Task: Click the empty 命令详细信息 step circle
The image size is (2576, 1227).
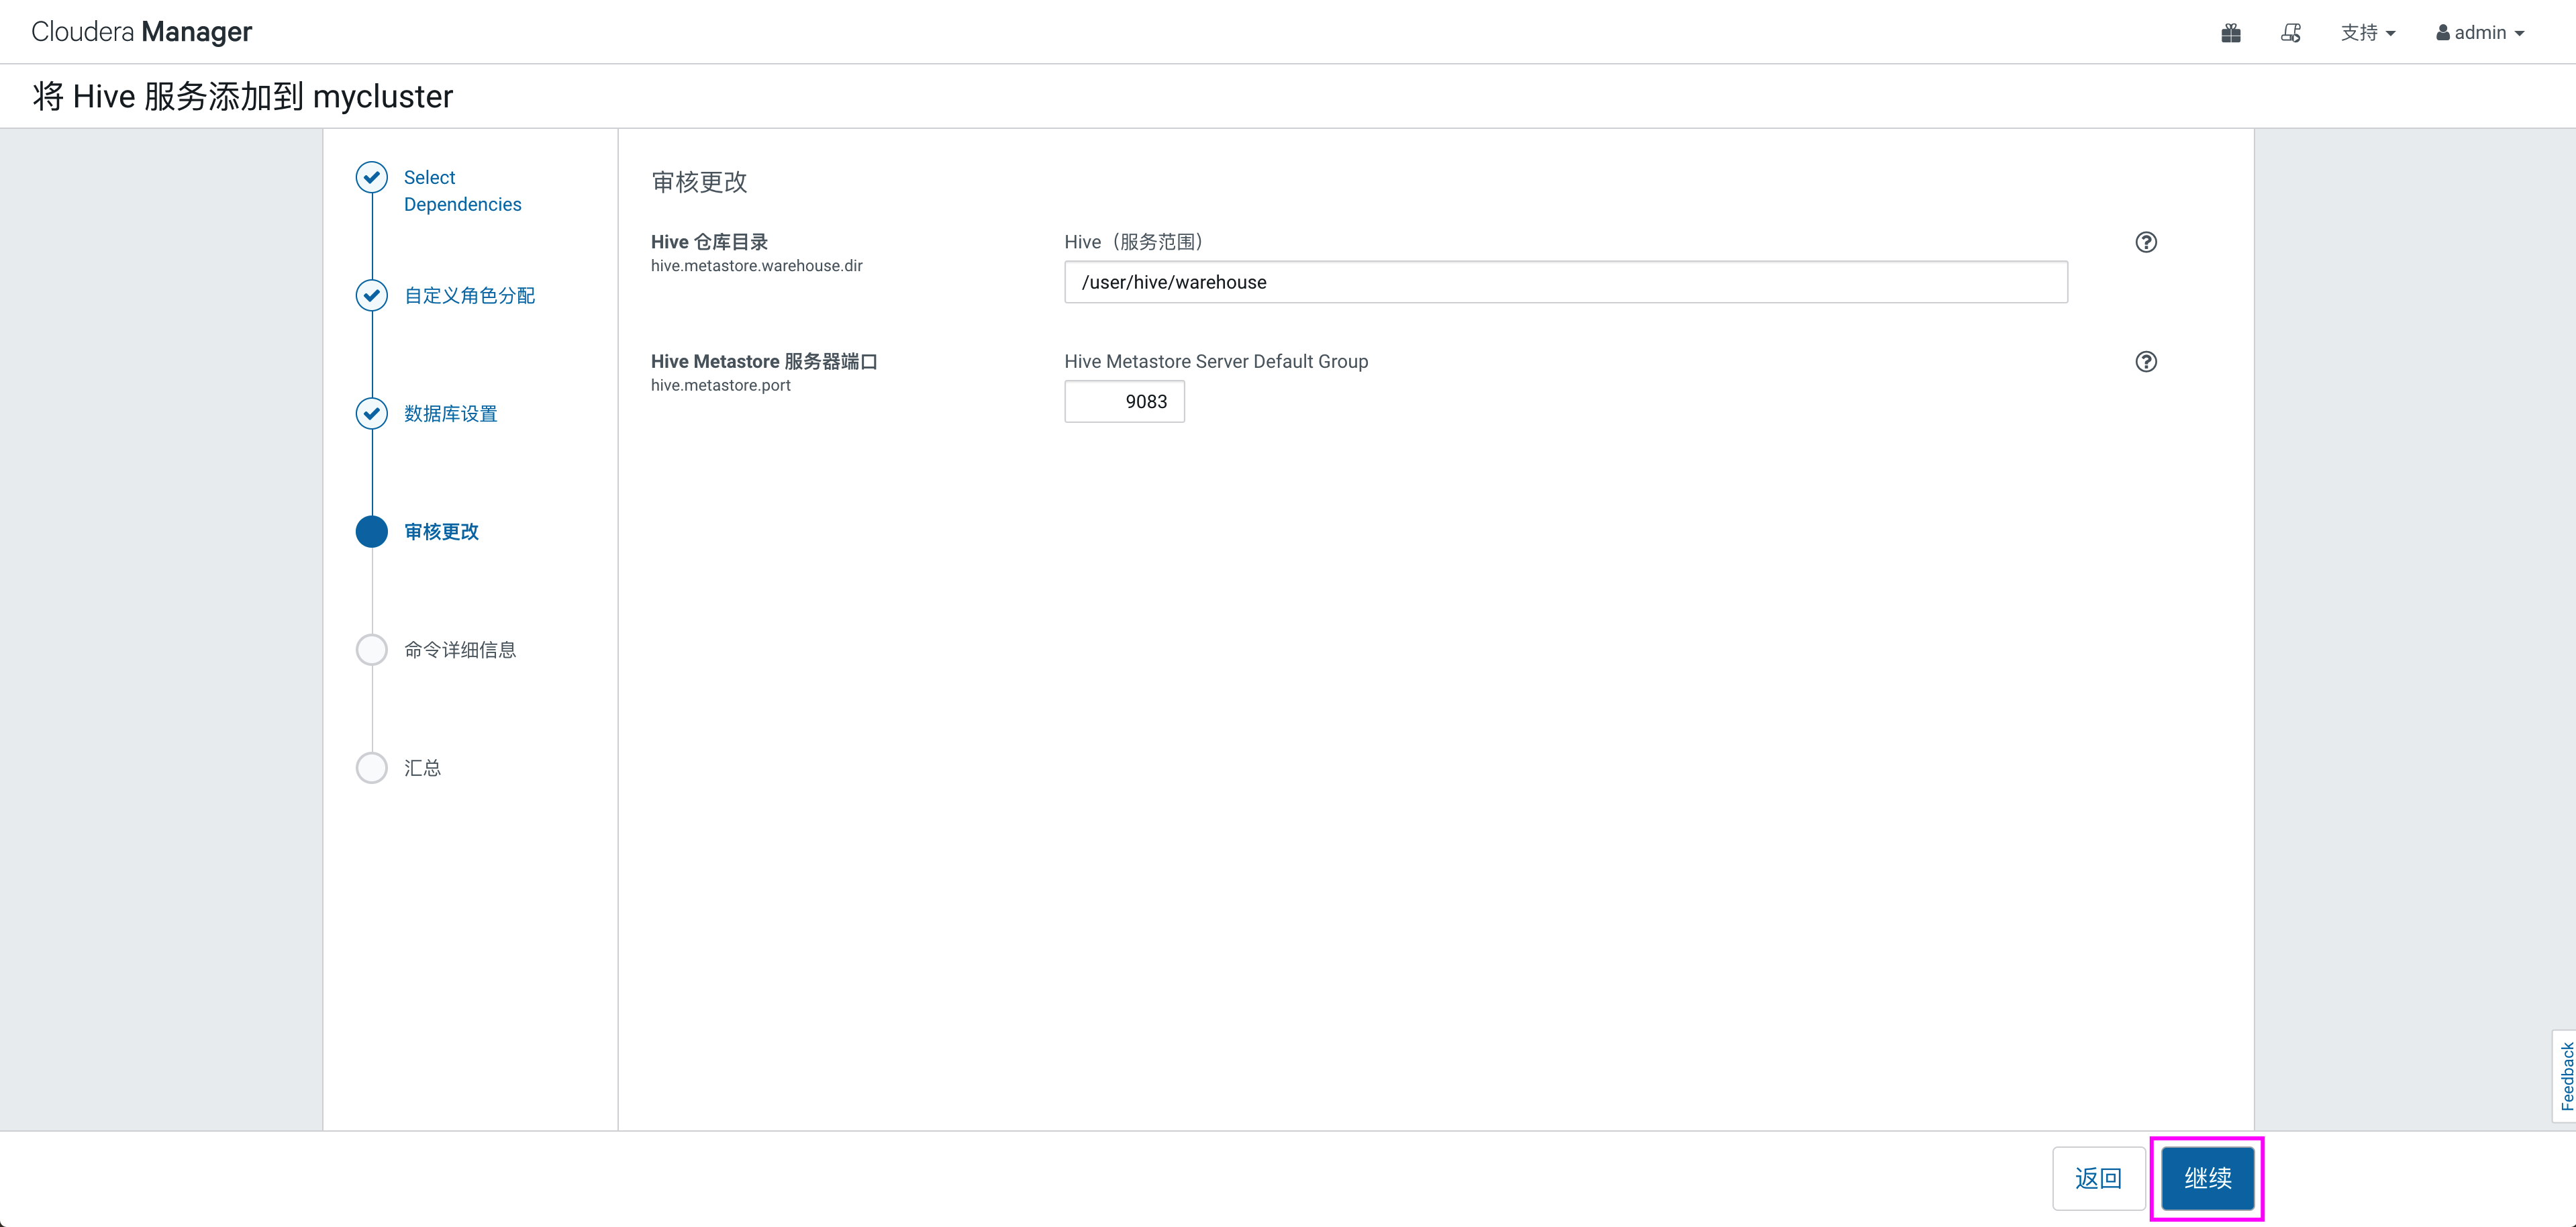Action: (x=372, y=650)
